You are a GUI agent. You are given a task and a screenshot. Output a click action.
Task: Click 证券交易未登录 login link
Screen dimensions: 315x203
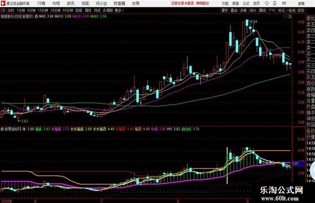tap(183, 3)
